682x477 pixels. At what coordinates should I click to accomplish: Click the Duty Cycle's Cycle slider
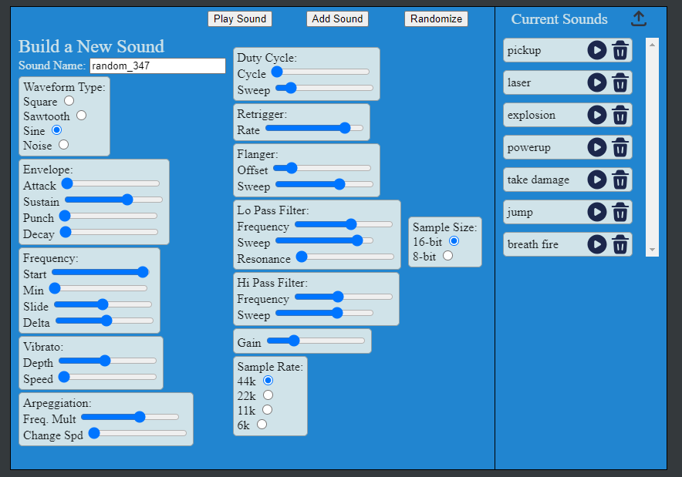coord(321,72)
